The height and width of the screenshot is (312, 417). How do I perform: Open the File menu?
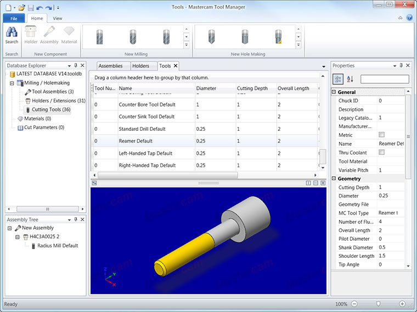(x=14, y=18)
